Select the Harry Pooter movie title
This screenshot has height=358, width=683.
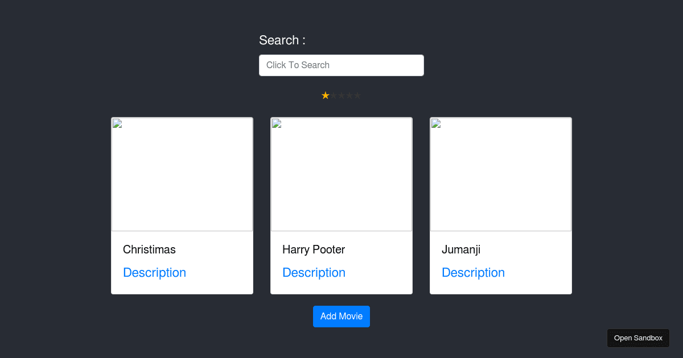click(x=314, y=249)
